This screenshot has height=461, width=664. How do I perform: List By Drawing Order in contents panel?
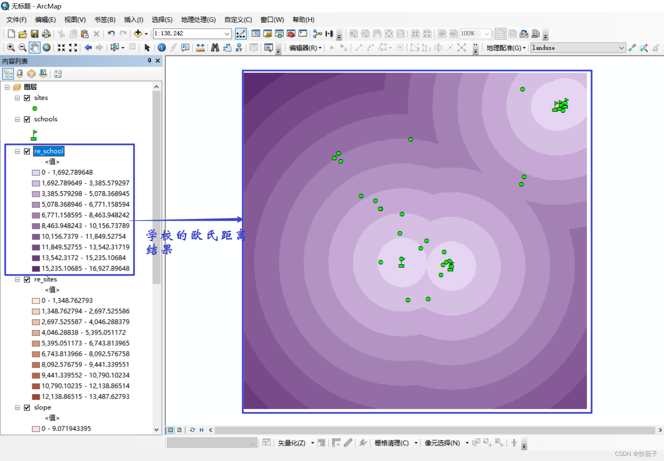(x=8, y=74)
